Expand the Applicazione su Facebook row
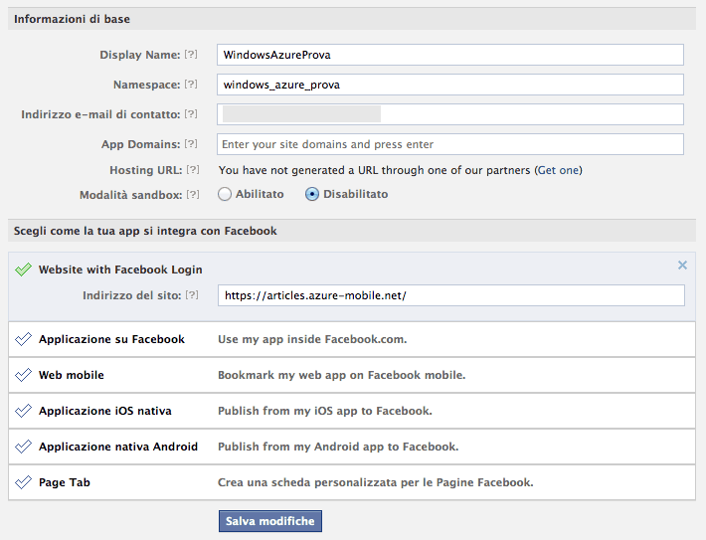The width and height of the screenshot is (706, 540). tap(352, 339)
